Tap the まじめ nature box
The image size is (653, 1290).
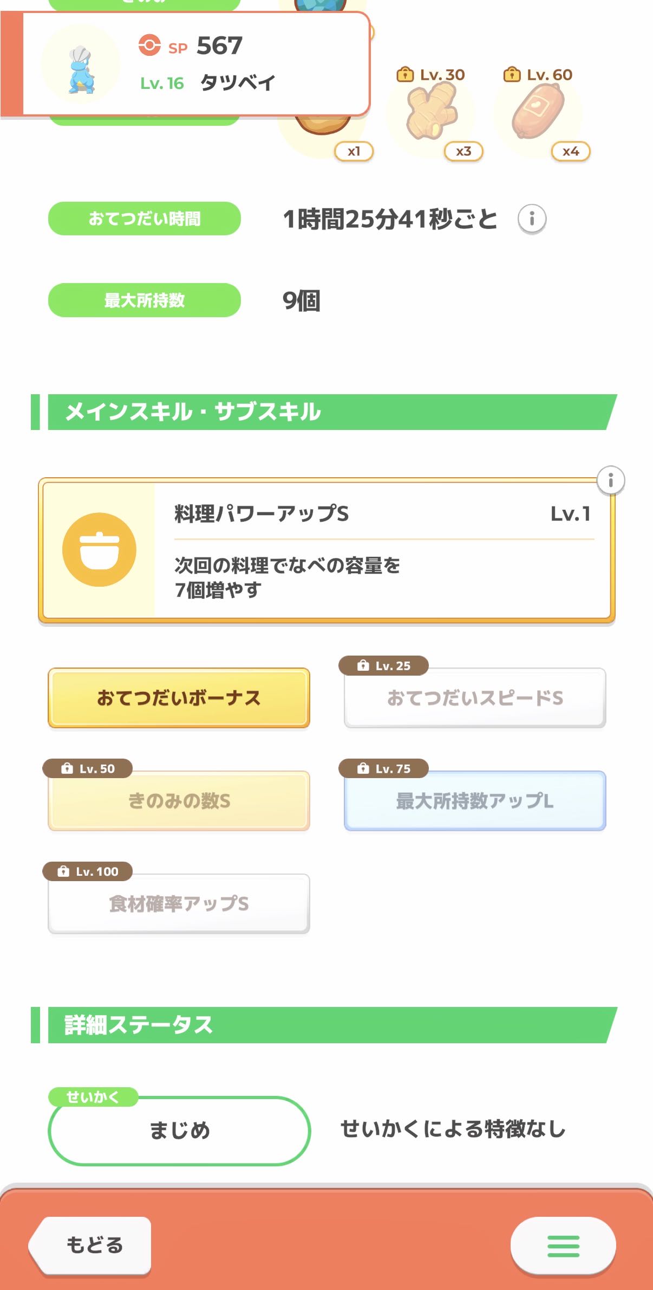pyautogui.click(x=179, y=1131)
